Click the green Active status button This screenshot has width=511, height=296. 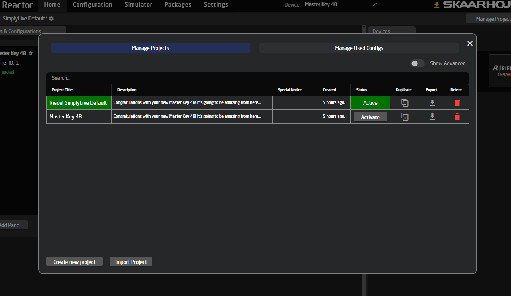point(370,103)
